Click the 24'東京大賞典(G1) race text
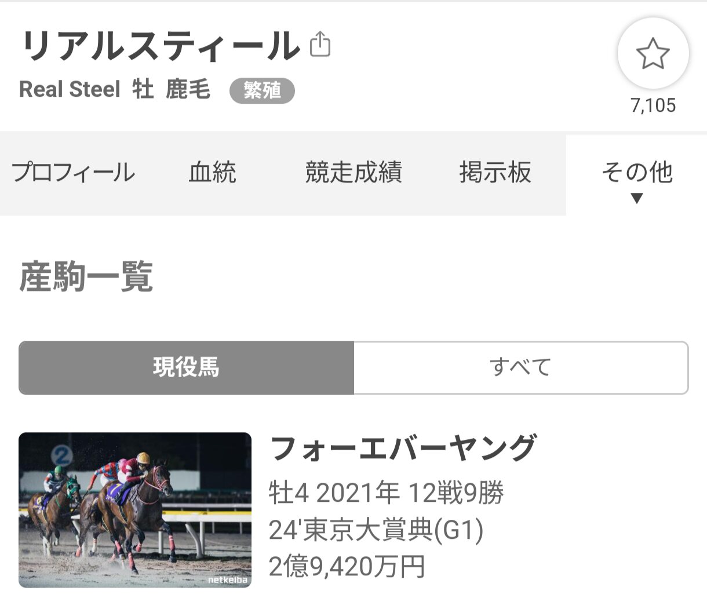The width and height of the screenshot is (707, 605). coord(376,530)
